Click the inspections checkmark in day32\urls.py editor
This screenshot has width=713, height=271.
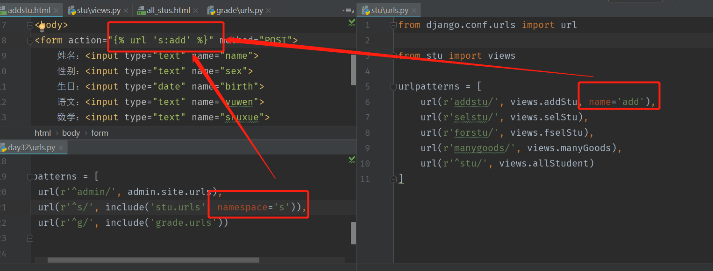click(x=351, y=160)
